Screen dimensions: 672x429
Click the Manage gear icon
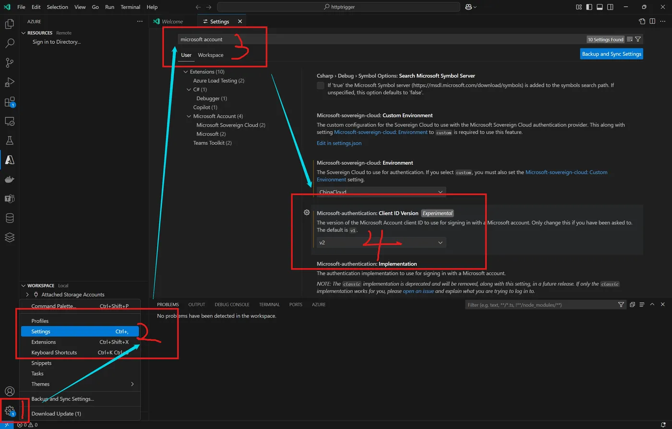pos(9,411)
